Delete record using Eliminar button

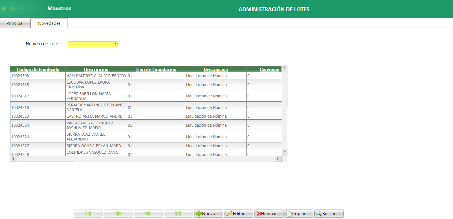(x=269, y=213)
